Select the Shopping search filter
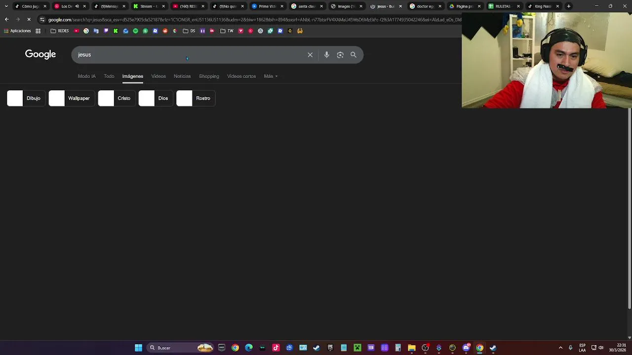The height and width of the screenshot is (355, 632). coord(209,76)
